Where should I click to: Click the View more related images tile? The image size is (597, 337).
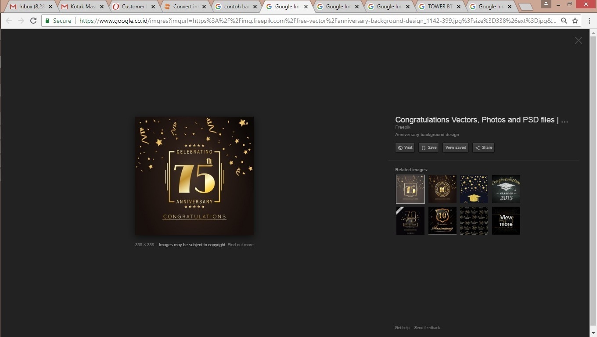(506, 221)
